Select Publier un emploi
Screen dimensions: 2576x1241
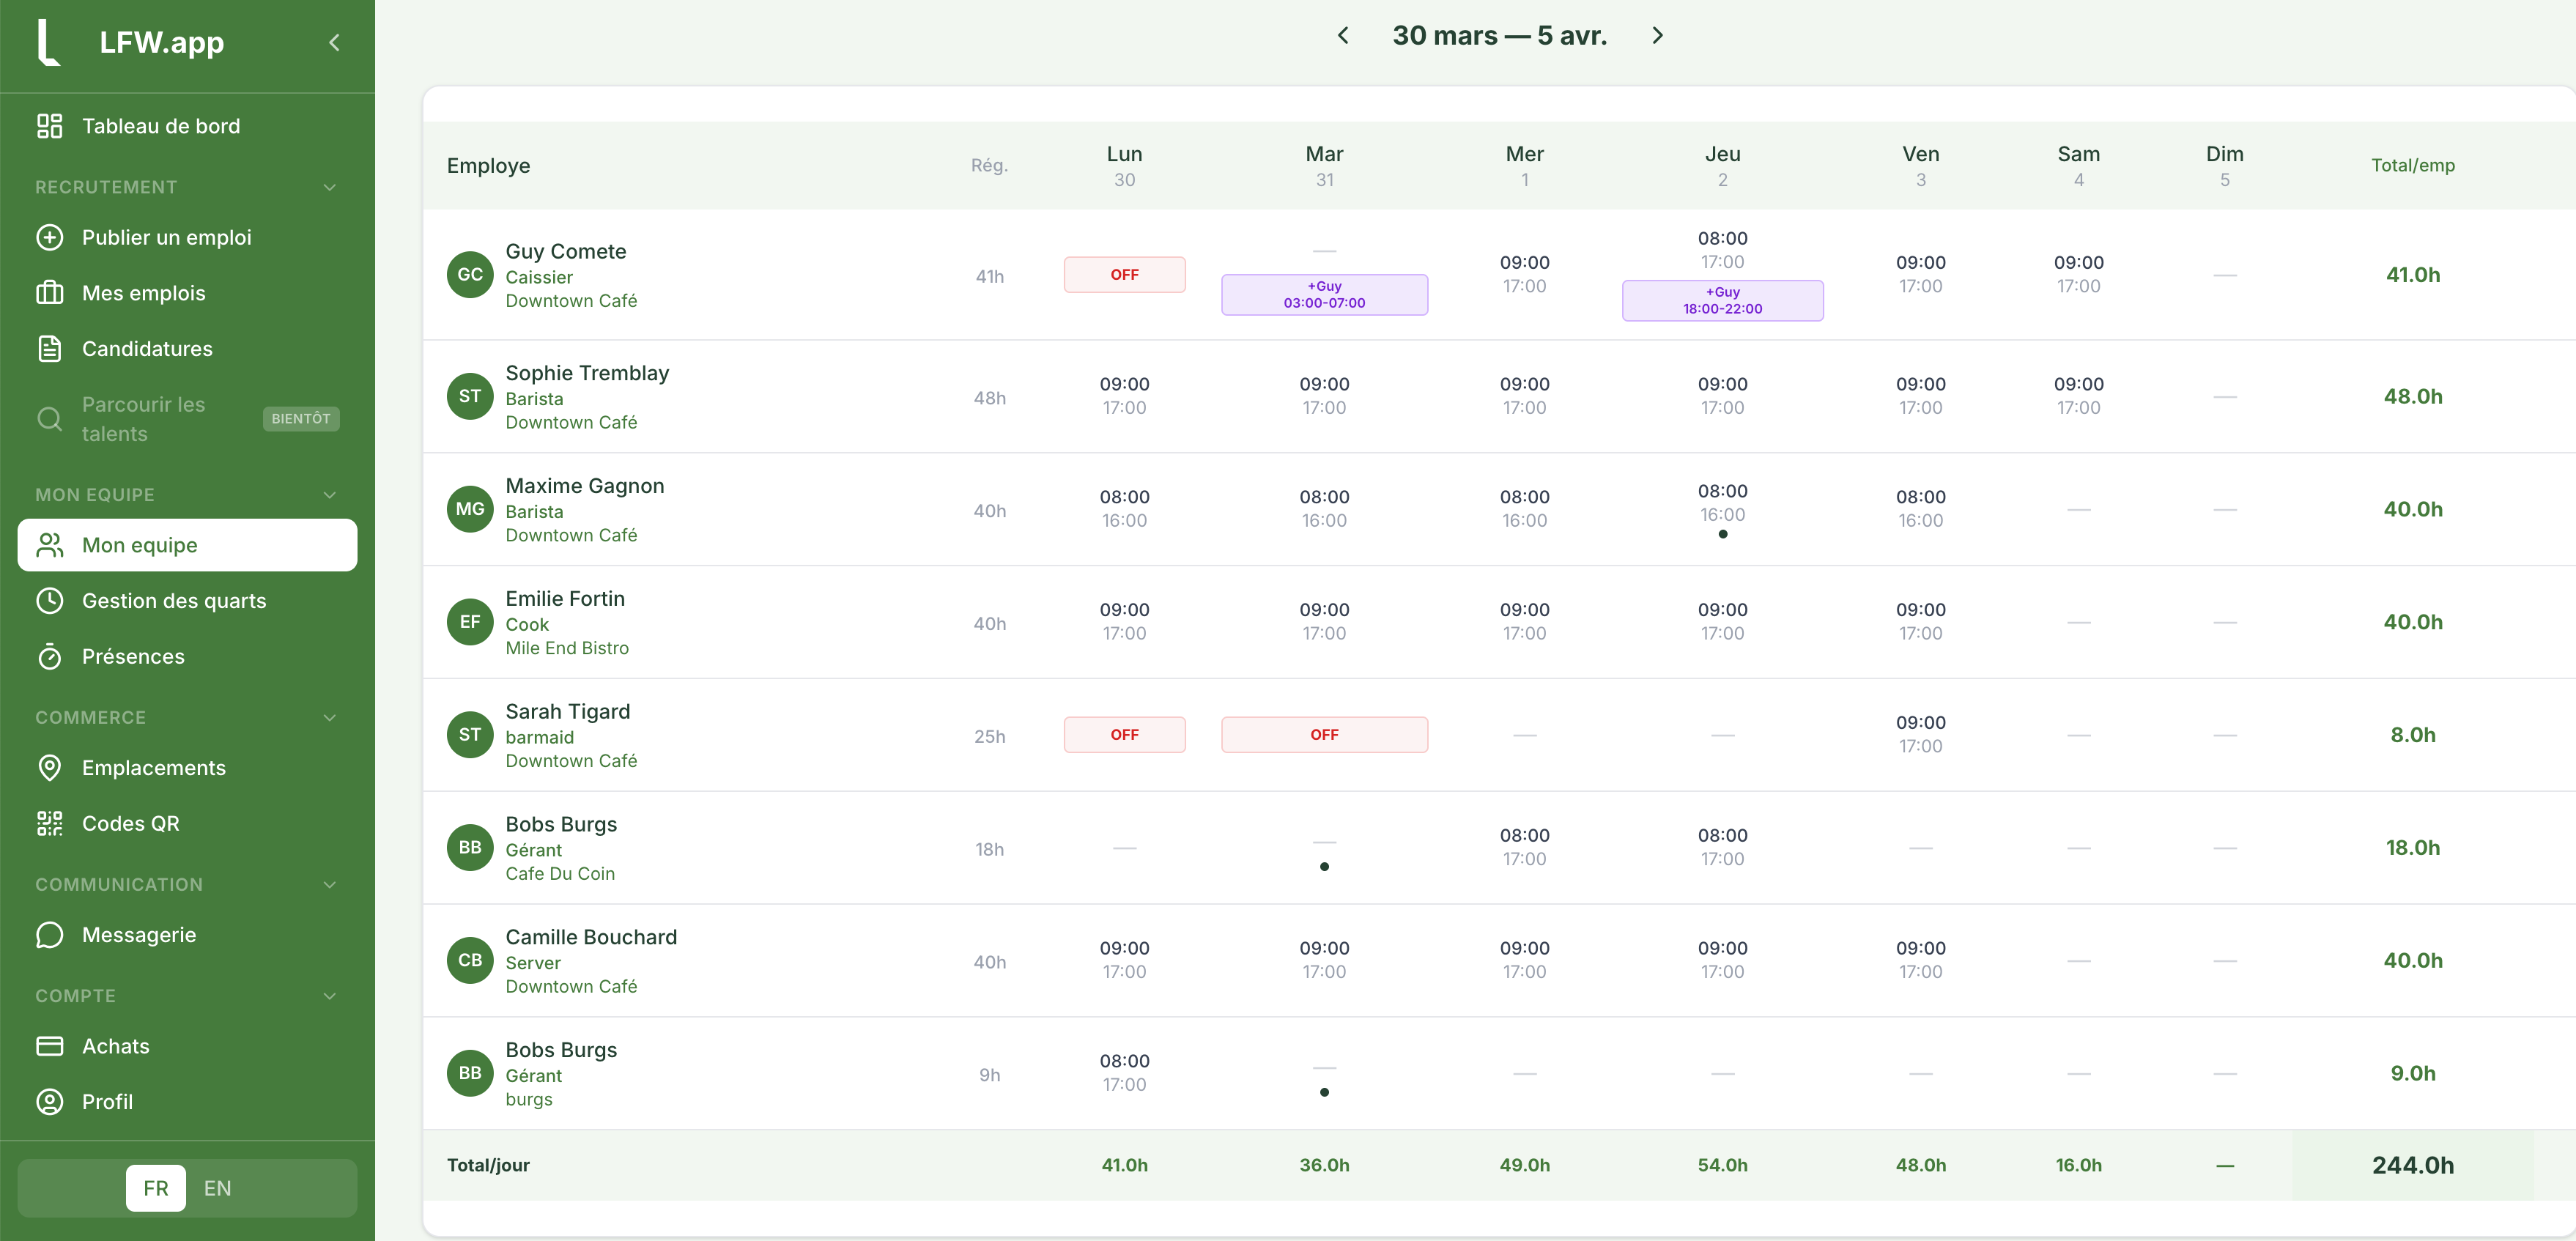point(167,236)
